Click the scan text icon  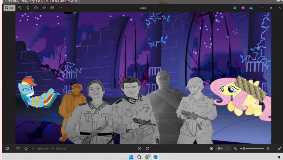coord(147,149)
